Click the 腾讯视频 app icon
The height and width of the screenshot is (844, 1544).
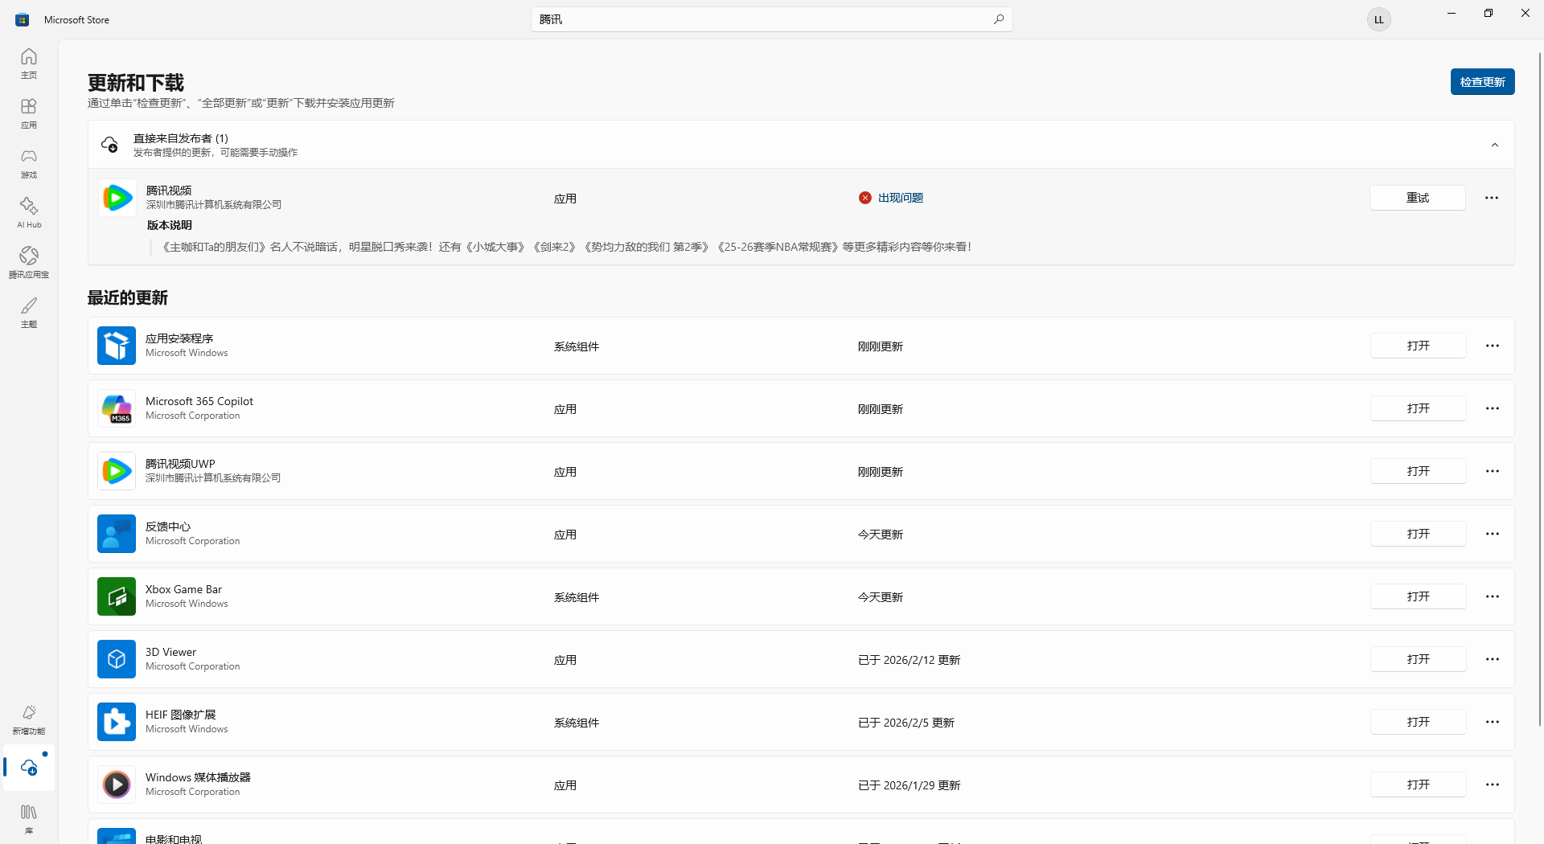[117, 198]
